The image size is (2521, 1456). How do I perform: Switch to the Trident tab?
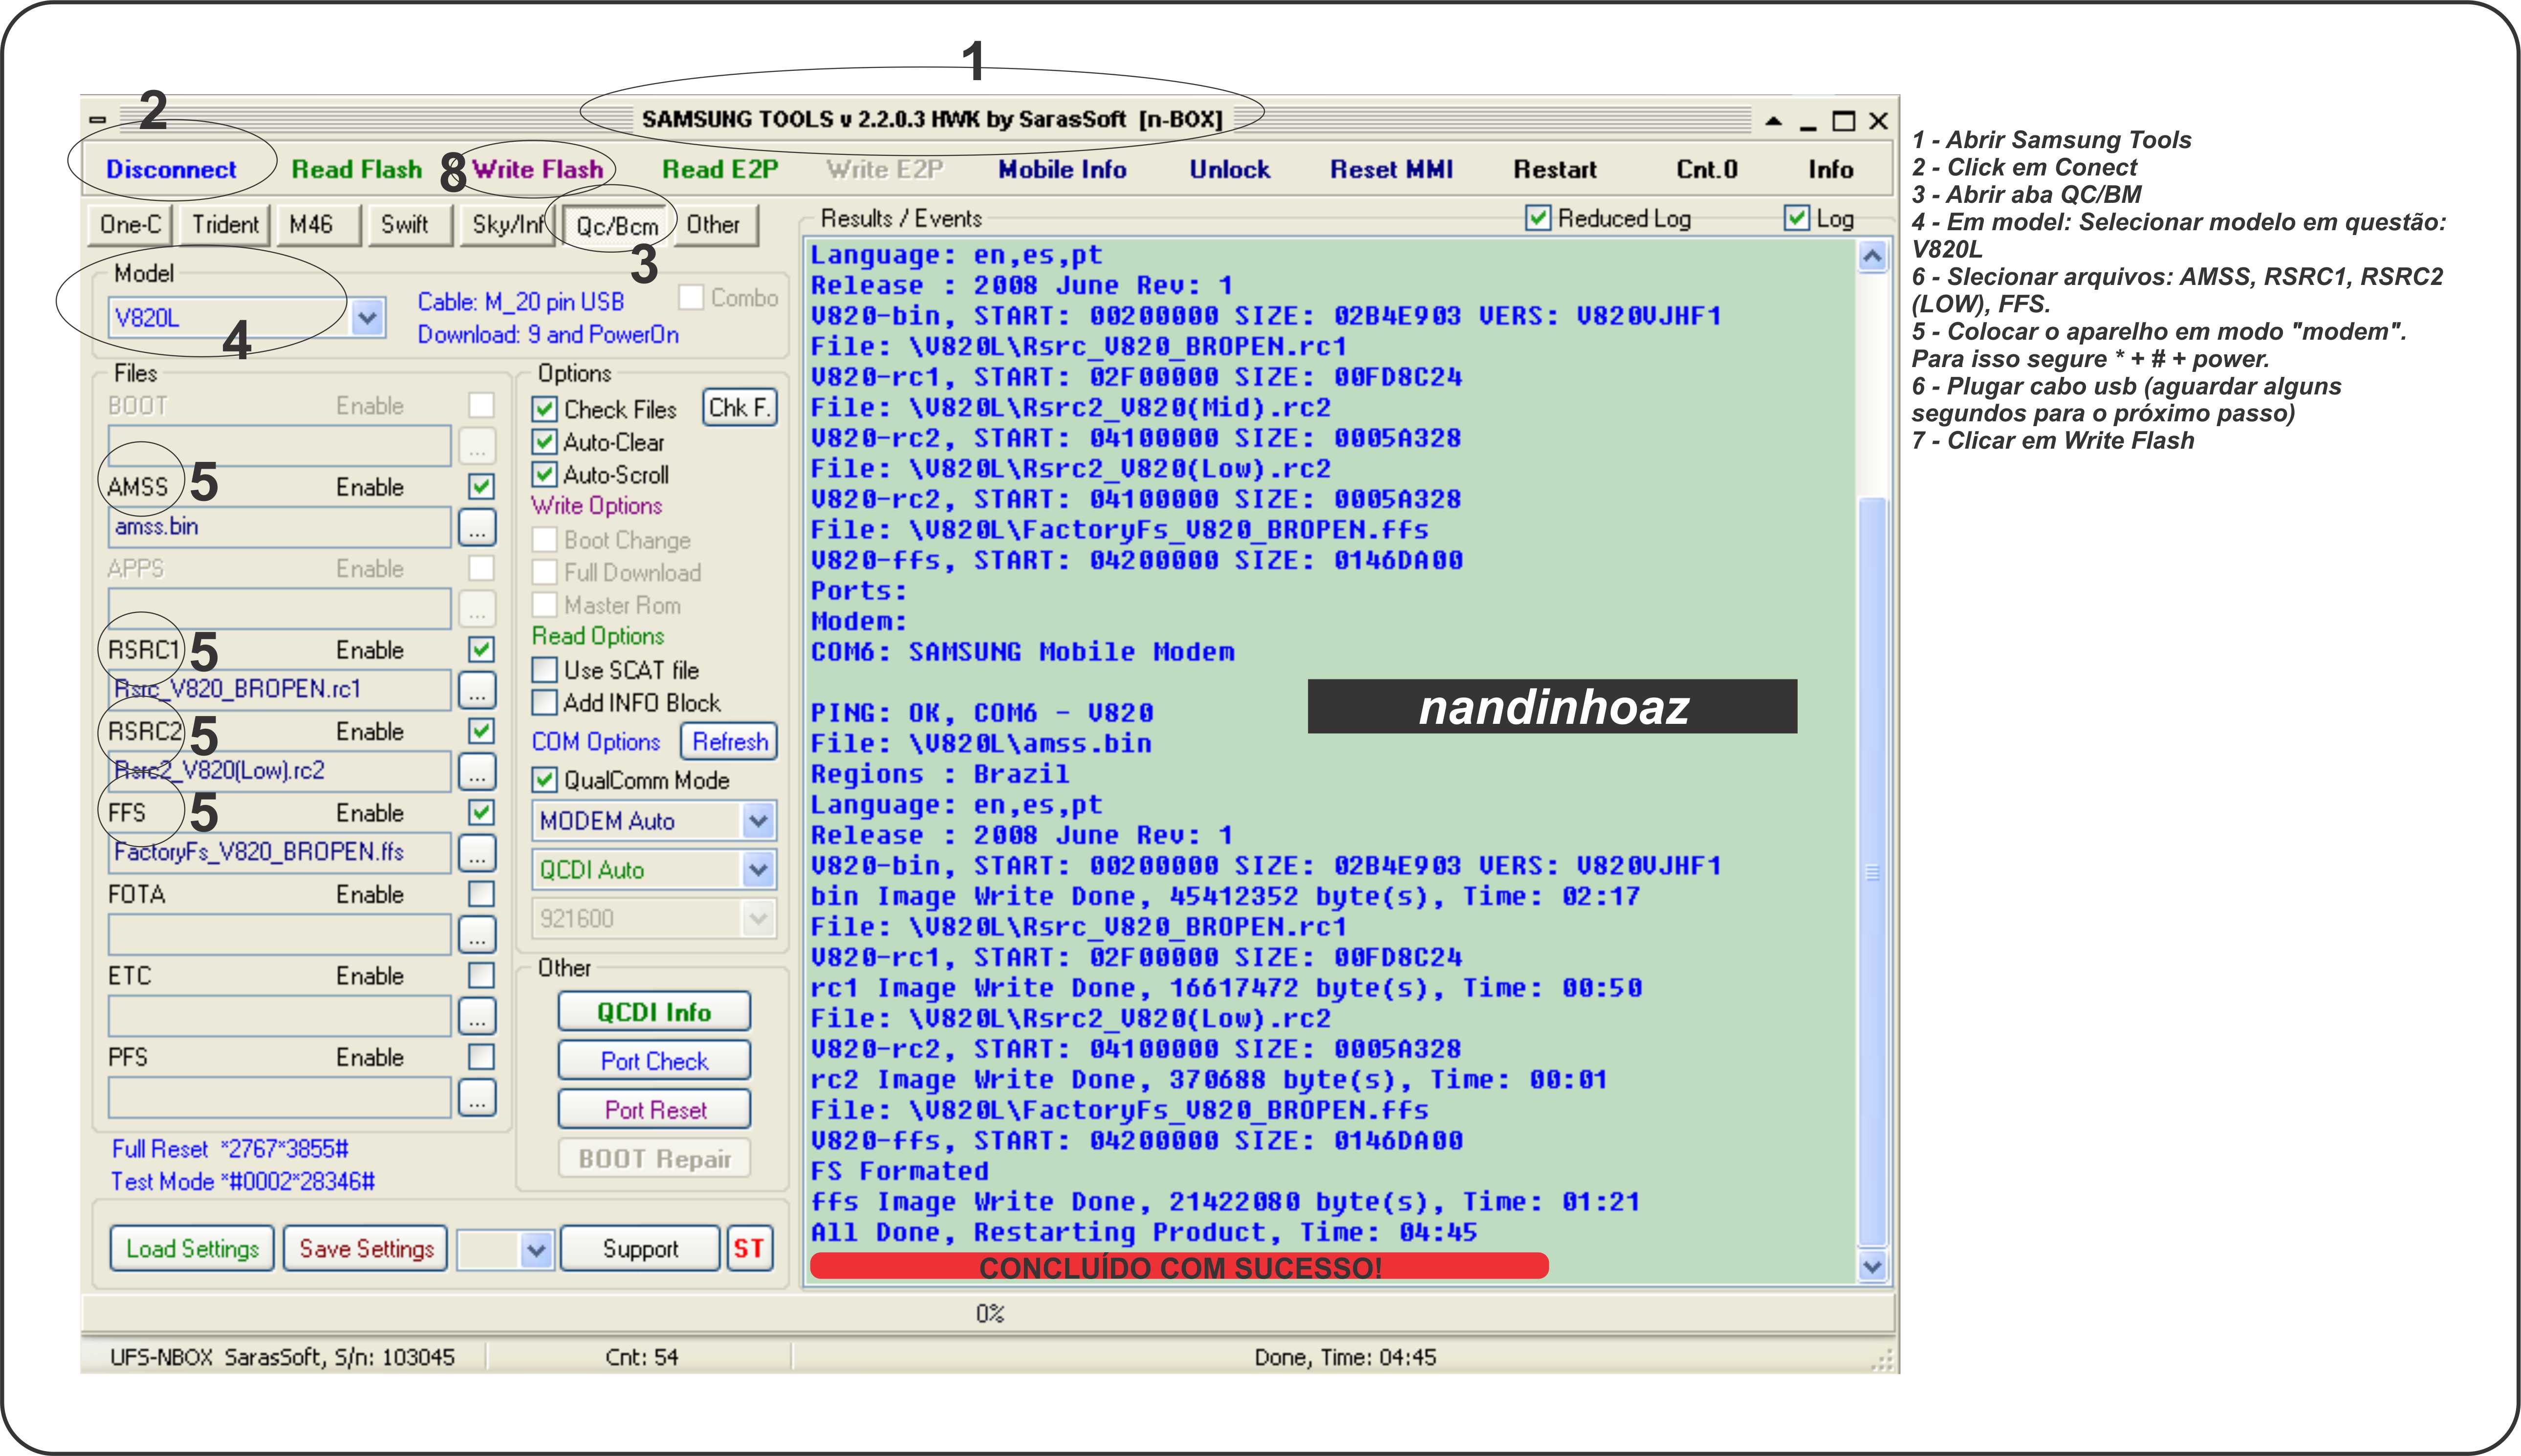225,224
